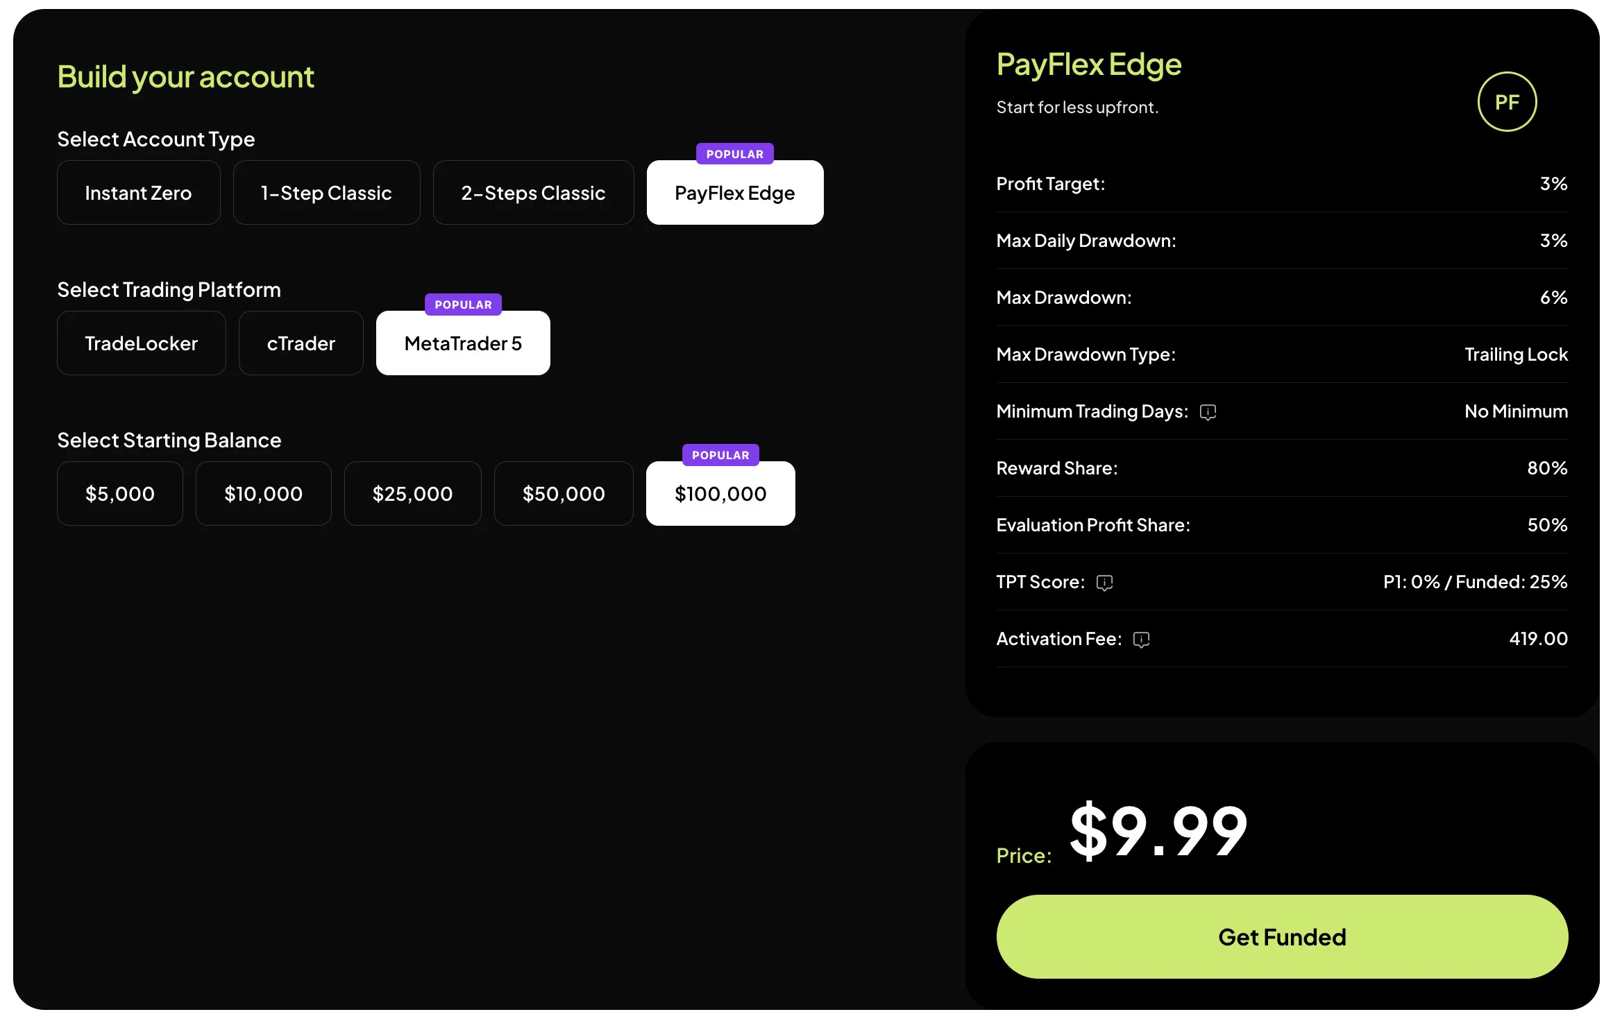The height and width of the screenshot is (1021, 1613).
Task: Click POPULAR badge above MetaTrader 5
Action: 463,304
